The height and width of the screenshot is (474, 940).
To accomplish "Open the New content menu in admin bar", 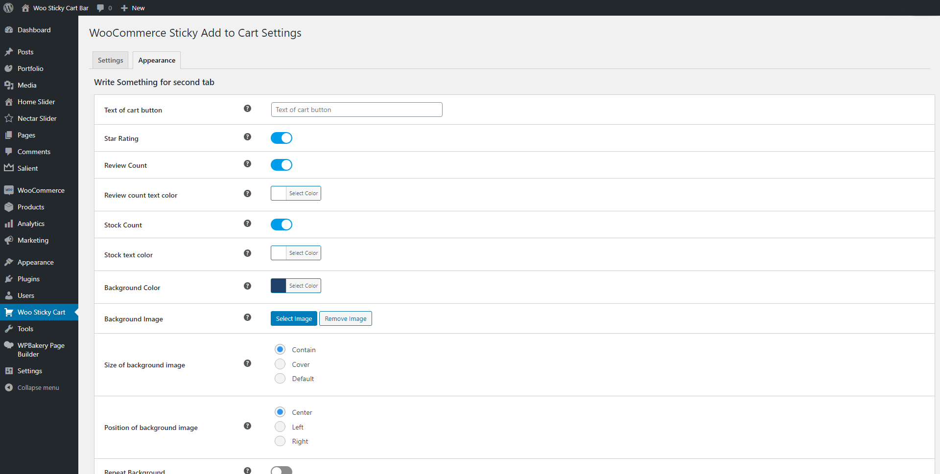I will pos(133,8).
